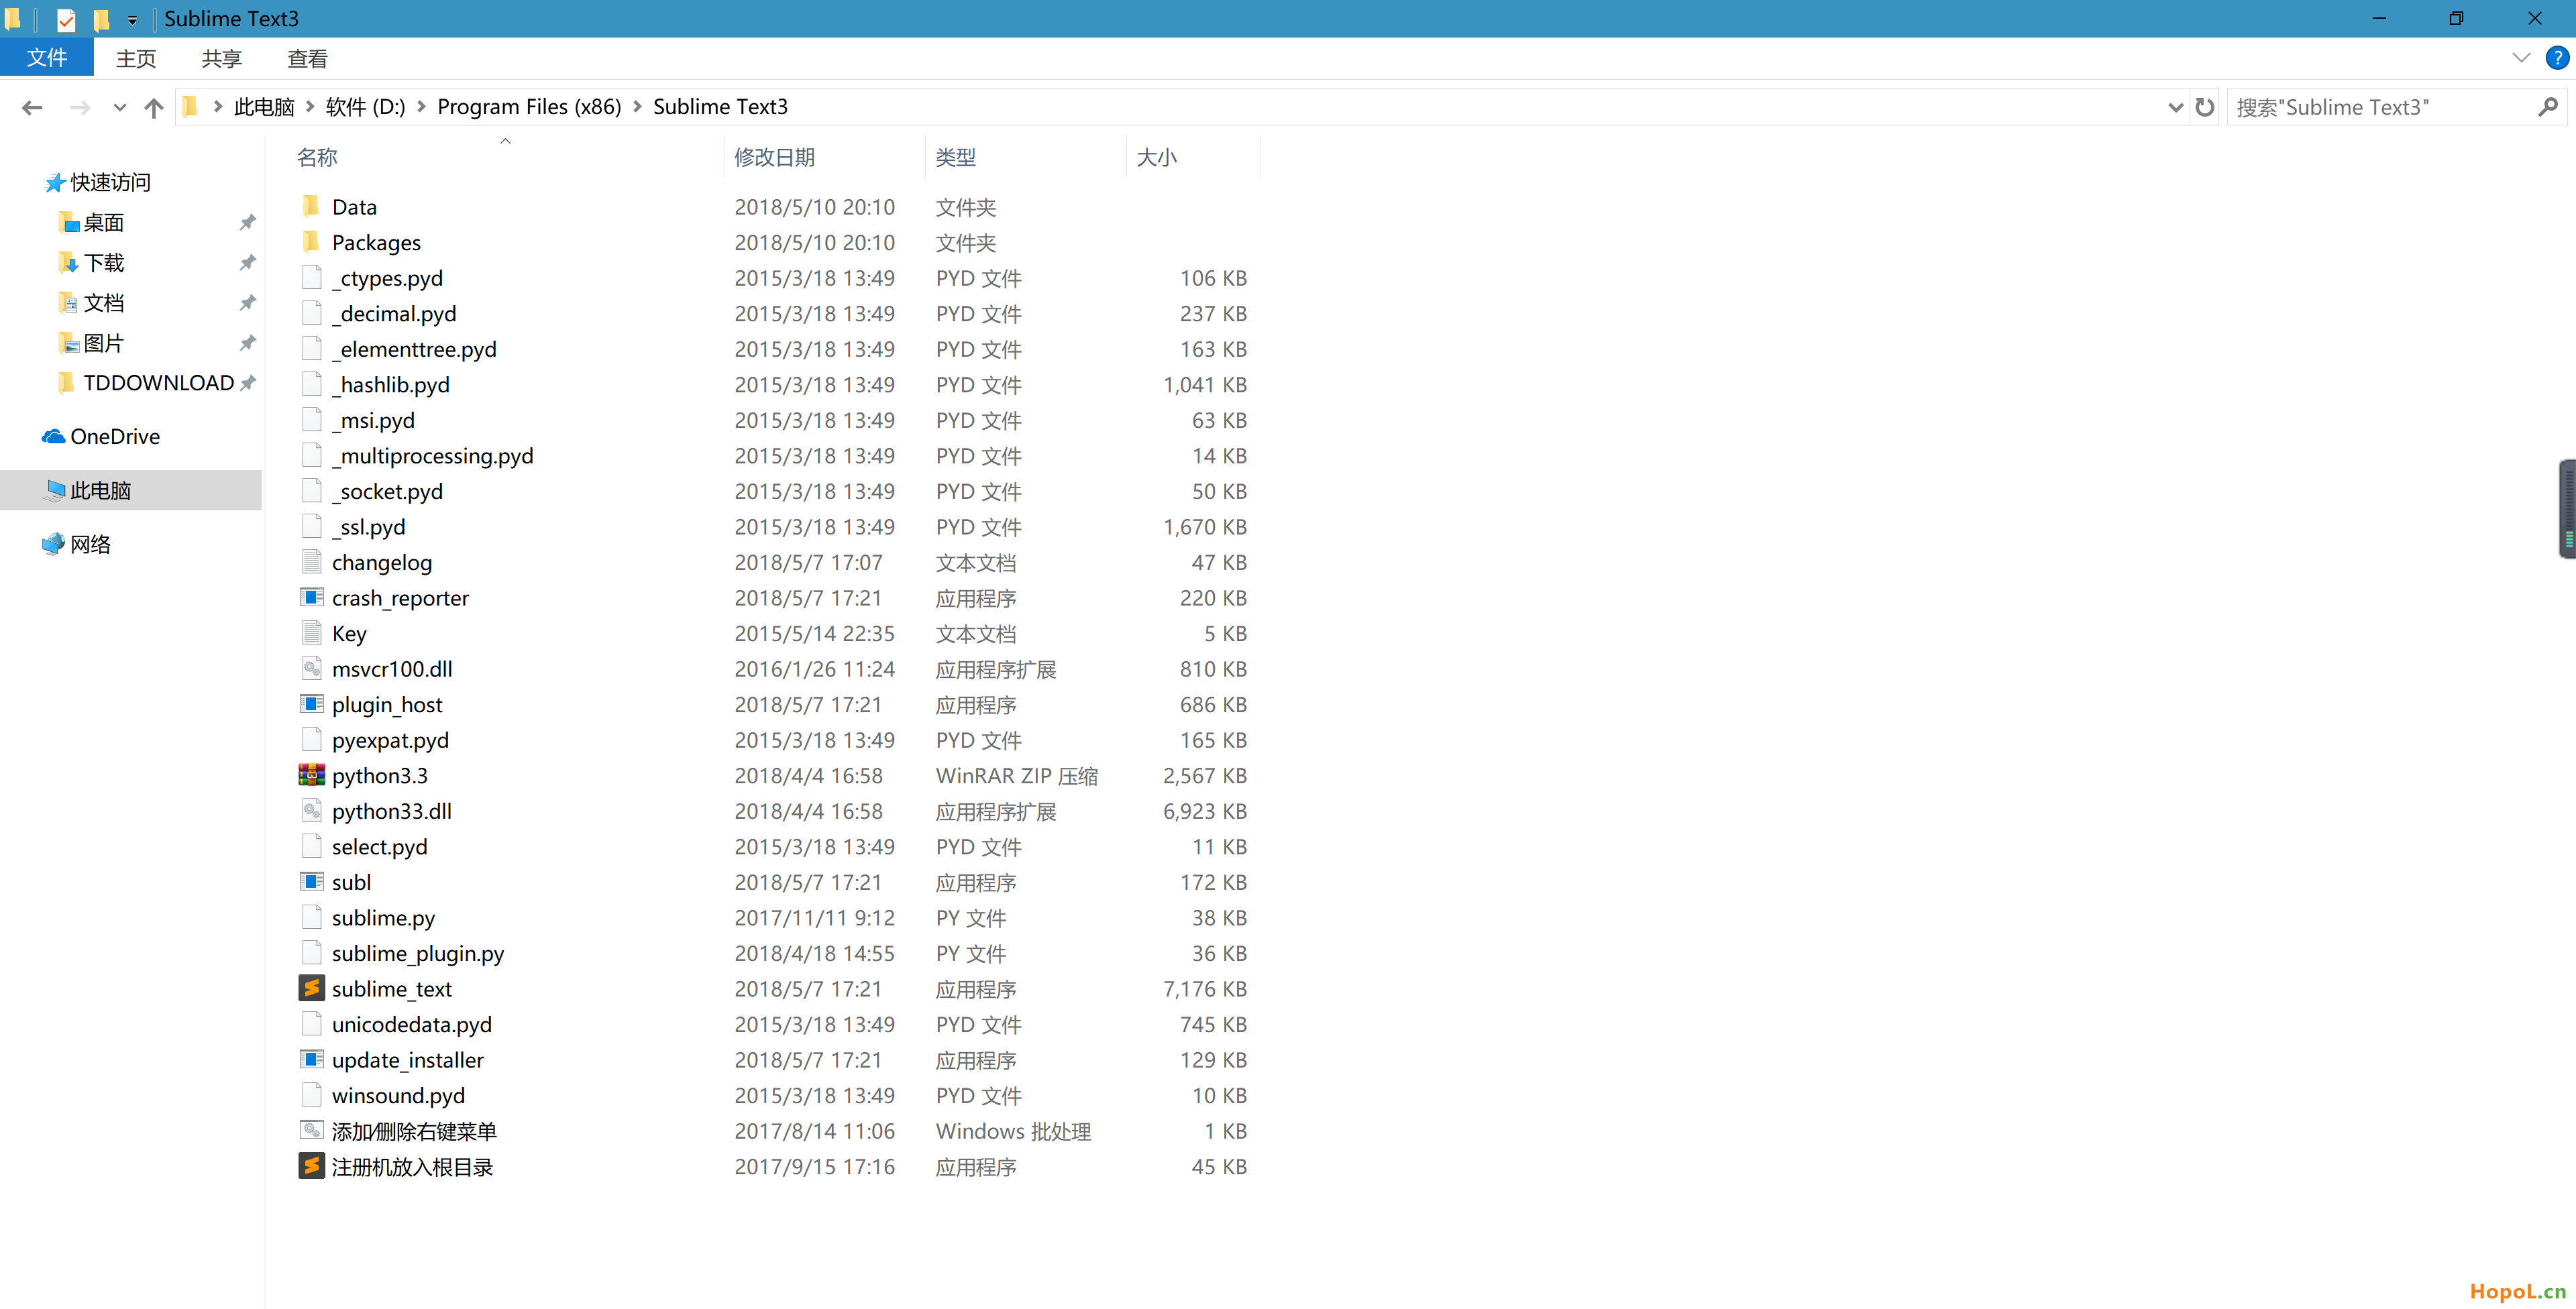Select the winsound.pyd file name
Image resolution: width=2576 pixels, height=1309 pixels.
pyautogui.click(x=399, y=1095)
